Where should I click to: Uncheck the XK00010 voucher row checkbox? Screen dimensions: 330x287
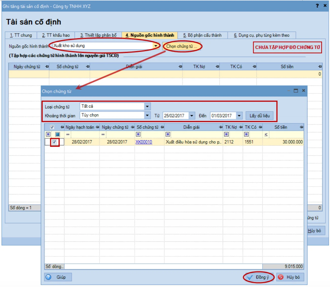[54, 142]
